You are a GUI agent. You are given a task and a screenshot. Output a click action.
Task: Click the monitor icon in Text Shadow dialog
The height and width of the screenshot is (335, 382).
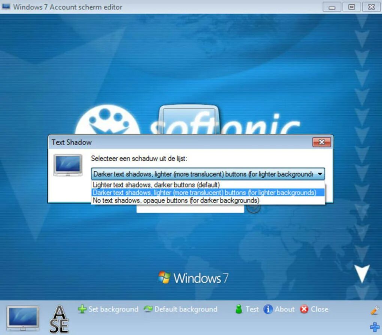coord(68,165)
